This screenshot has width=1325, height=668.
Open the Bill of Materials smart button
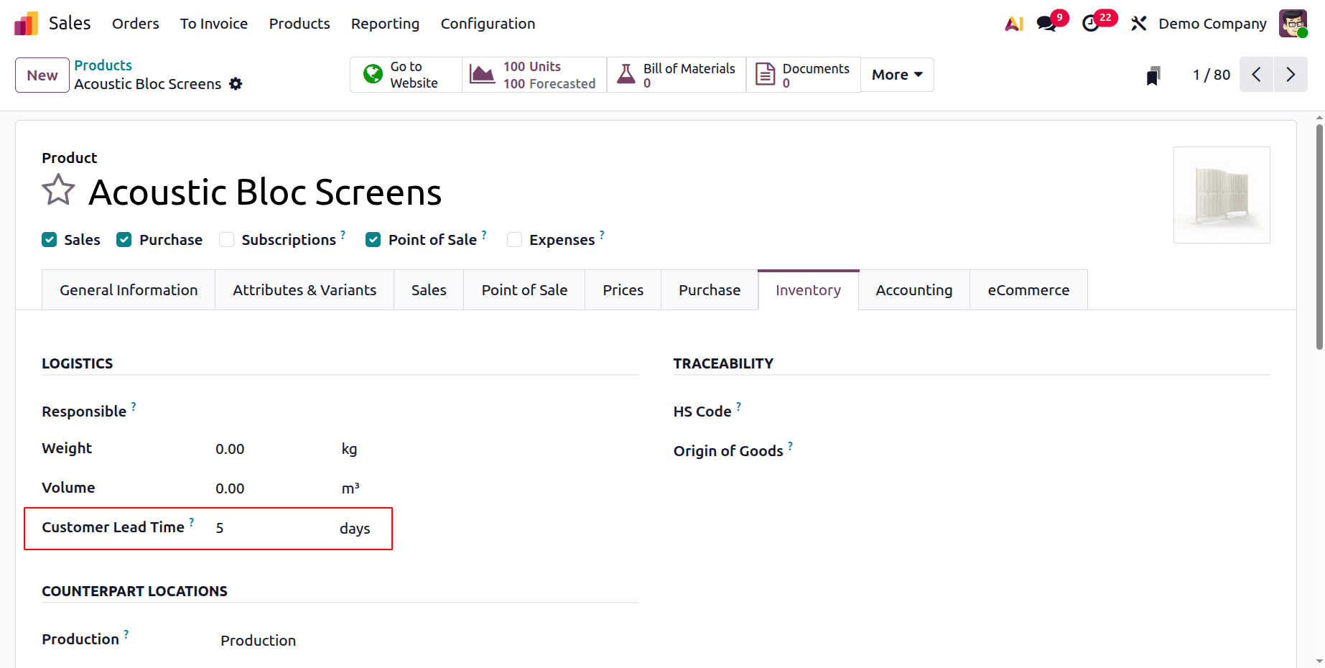pos(675,74)
